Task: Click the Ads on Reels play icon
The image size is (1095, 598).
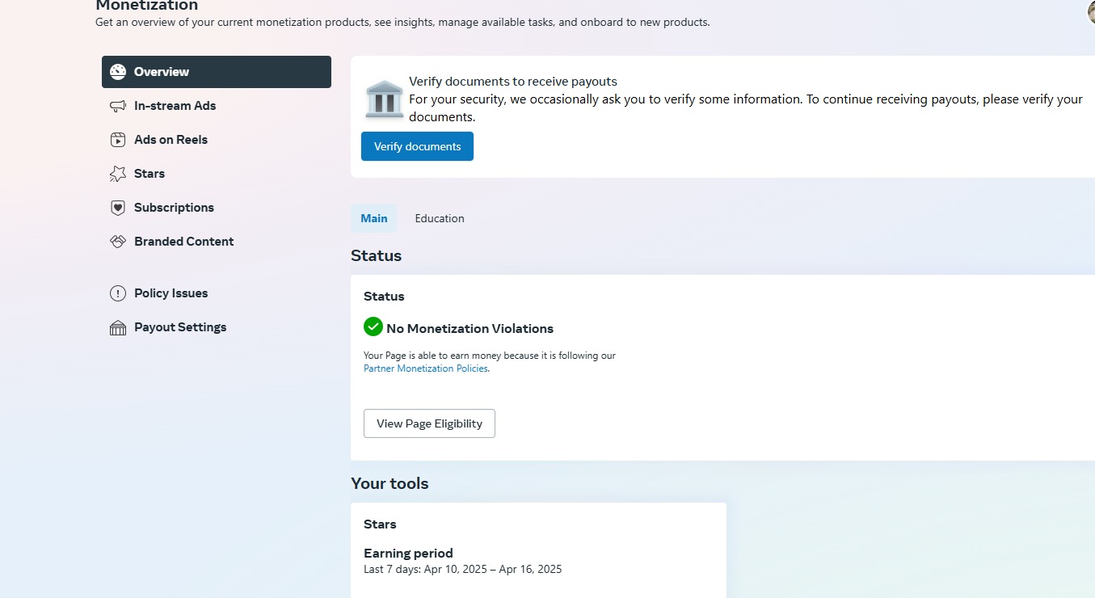Action: 118,140
